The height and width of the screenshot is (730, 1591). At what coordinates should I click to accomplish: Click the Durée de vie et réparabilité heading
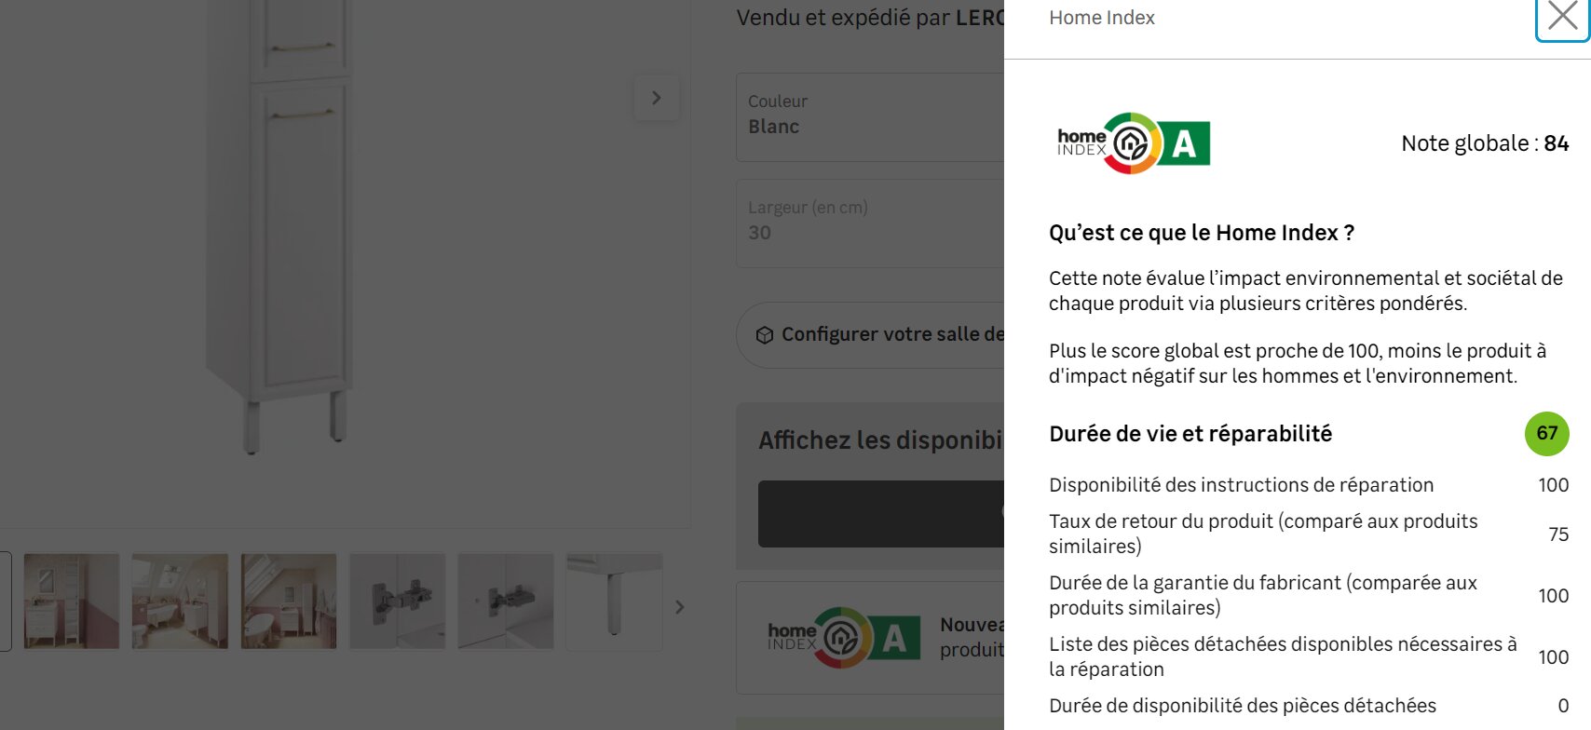(x=1190, y=434)
